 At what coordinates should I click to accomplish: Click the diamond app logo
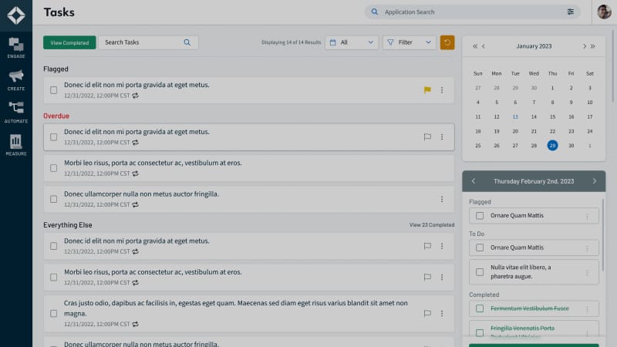pos(16,15)
